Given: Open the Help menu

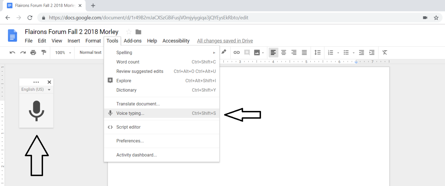Looking at the screenshot, I should tap(152, 41).
